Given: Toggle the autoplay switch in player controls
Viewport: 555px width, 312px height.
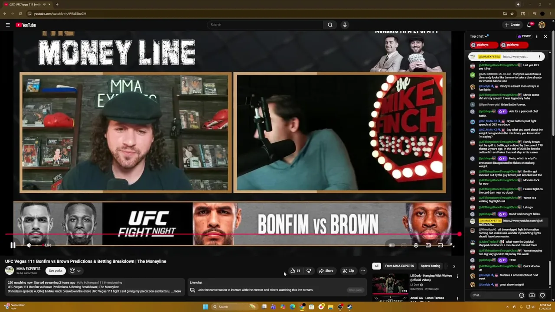Looking at the screenshot, I should click(x=392, y=245).
